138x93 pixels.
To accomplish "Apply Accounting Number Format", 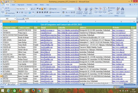I will coord(63,12).
